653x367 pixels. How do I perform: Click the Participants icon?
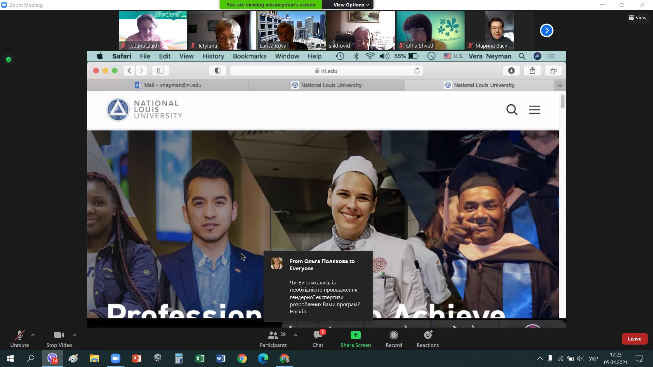(x=273, y=335)
